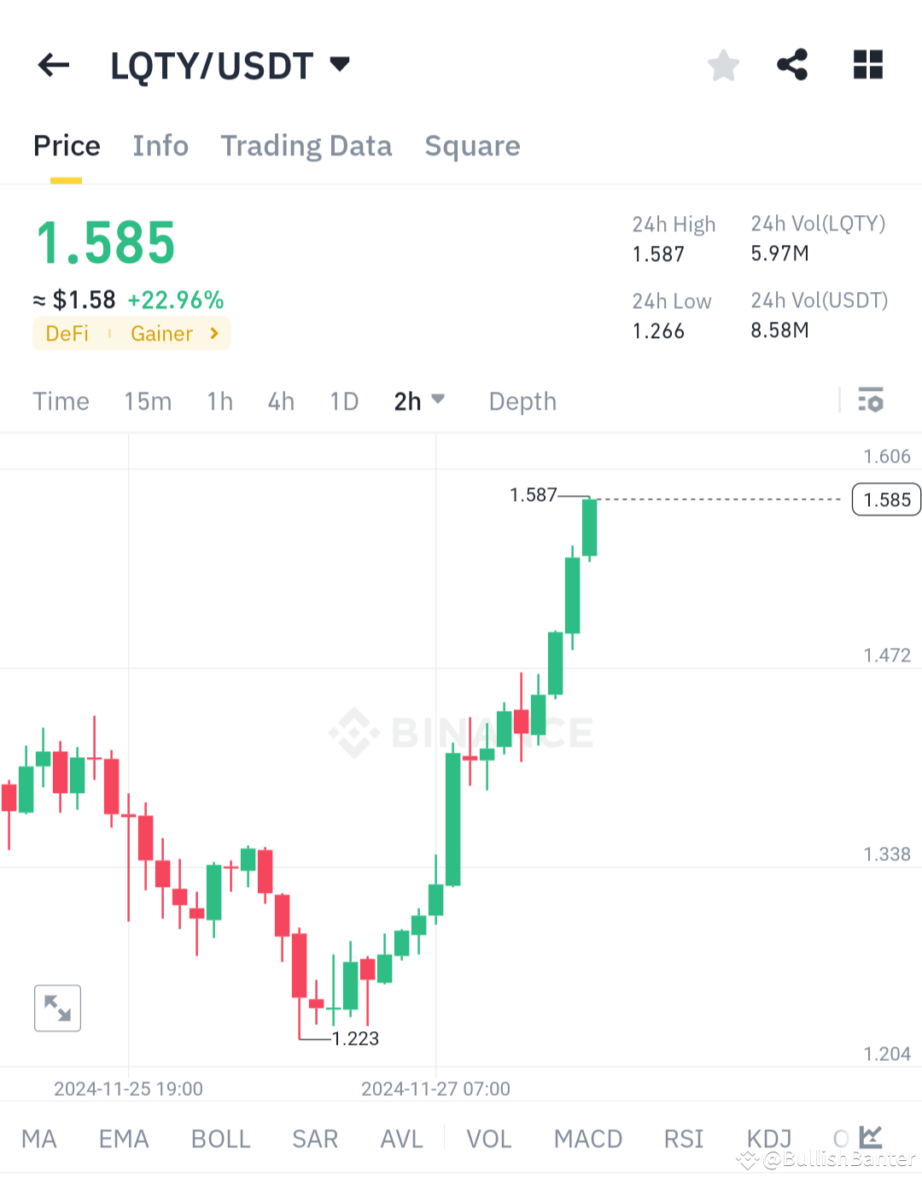Open the Info tab
This screenshot has width=922, height=1178.
click(x=160, y=146)
